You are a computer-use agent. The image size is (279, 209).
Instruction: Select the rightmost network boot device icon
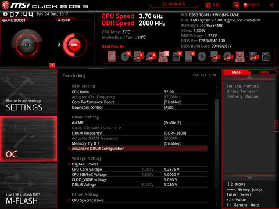pos(266,56)
